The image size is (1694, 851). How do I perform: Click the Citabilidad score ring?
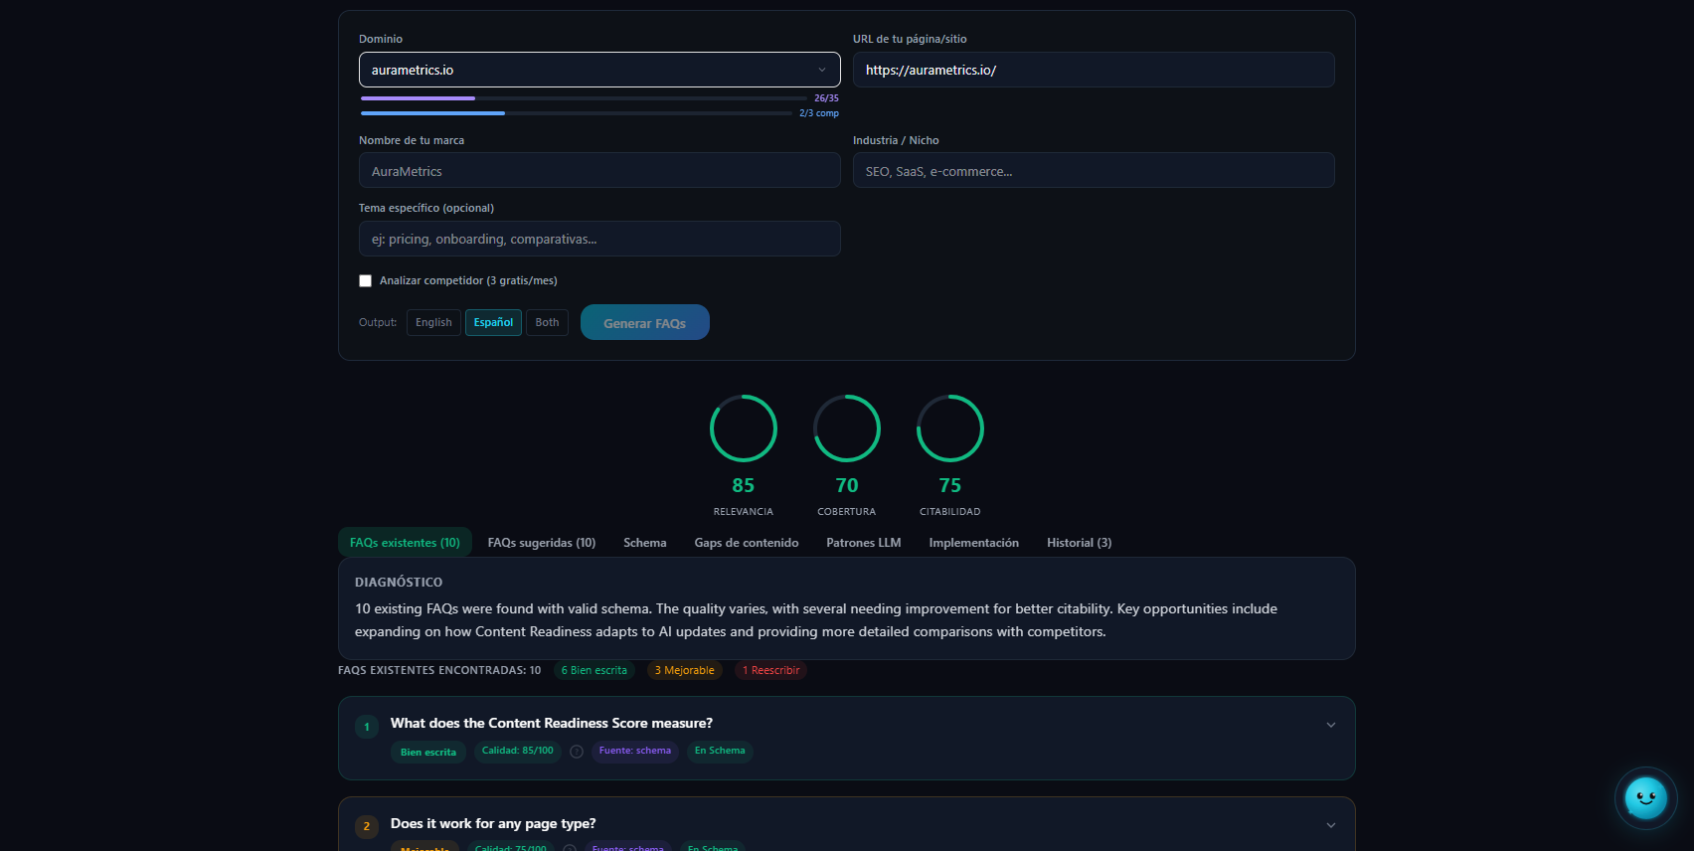pyautogui.click(x=950, y=428)
